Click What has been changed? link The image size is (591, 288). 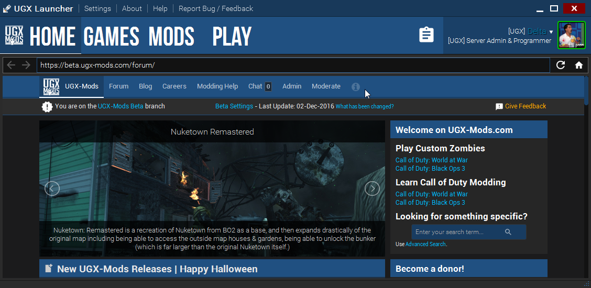click(365, 106)
